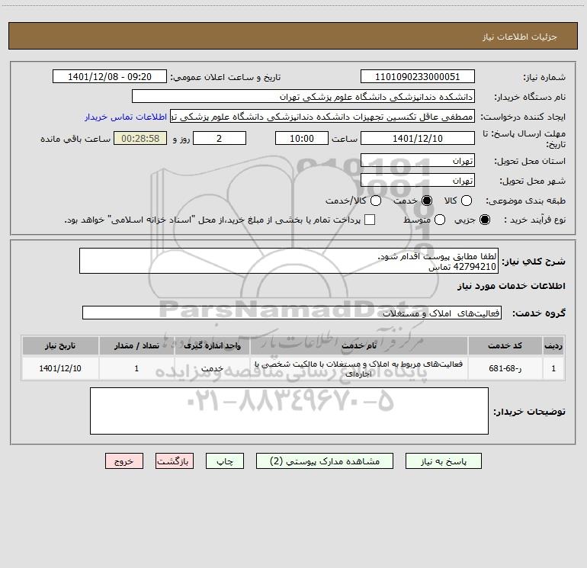Click the جزئیات اطلاعات نیاز header title
This screenshot has width=587, height=568.
pyautogui.click(x=519, y=37)
